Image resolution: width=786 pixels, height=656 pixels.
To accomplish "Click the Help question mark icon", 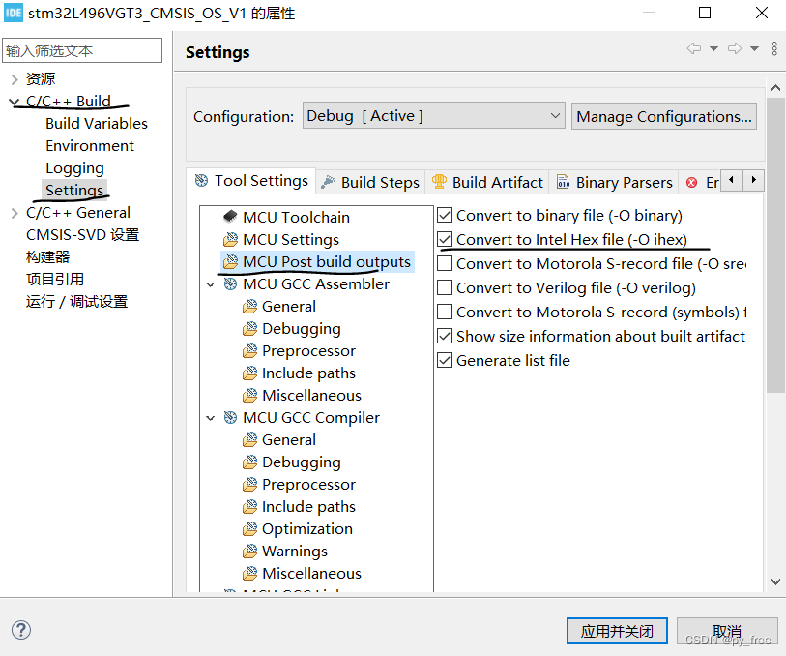I will pos(21,630).
